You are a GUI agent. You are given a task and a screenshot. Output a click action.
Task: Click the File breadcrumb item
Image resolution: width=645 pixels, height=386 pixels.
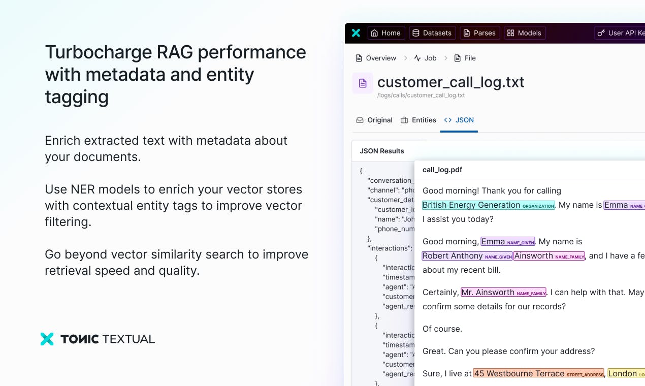[465, 58]
